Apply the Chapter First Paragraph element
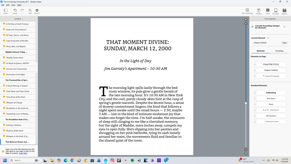 point(271,76)
